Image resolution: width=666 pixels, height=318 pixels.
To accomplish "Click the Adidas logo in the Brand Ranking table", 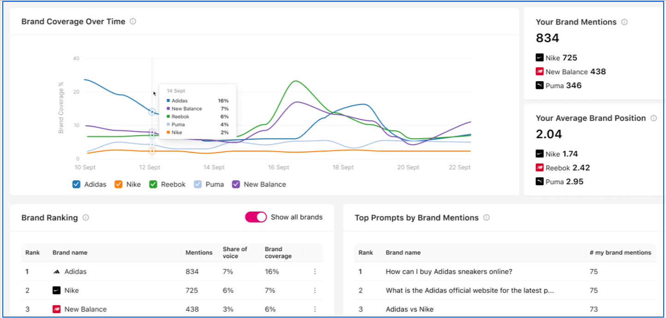I will pyautogui.click(x=56, y=272).
